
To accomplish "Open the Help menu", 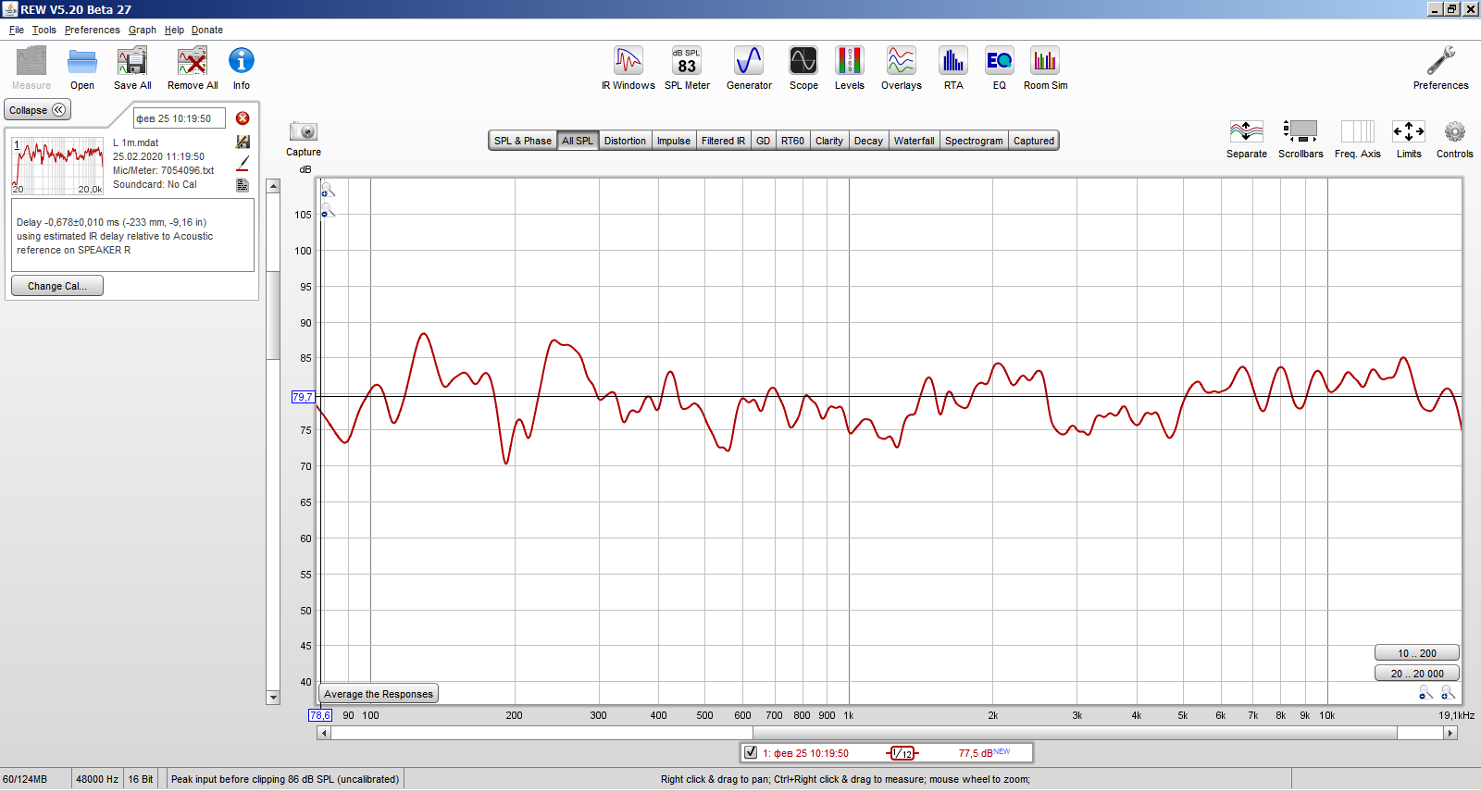I will point(174,30).
